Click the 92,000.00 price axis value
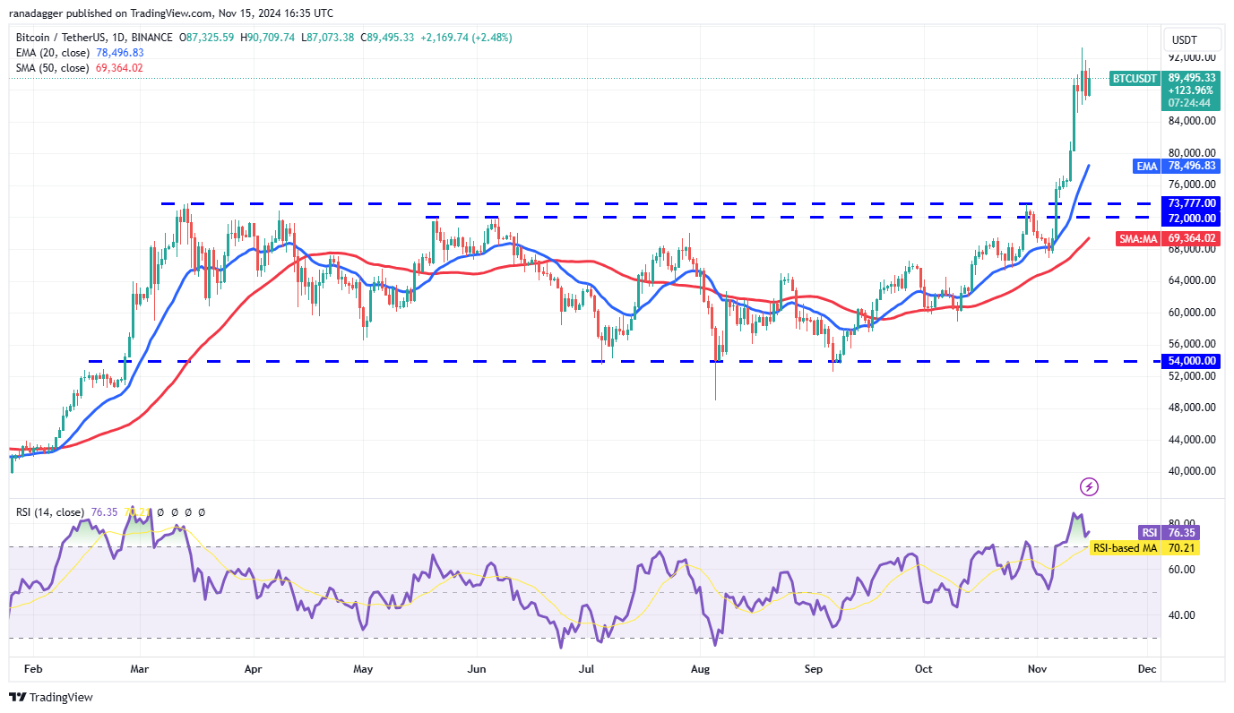The width and height of the screenshot is (1234, 713). pyautogui.click(x=1193, y=56)
